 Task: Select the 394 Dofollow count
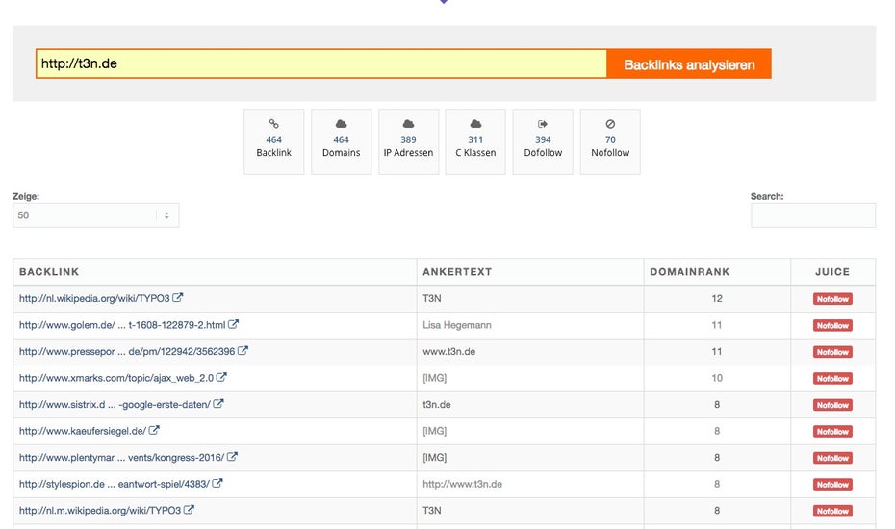coord(543,139)
